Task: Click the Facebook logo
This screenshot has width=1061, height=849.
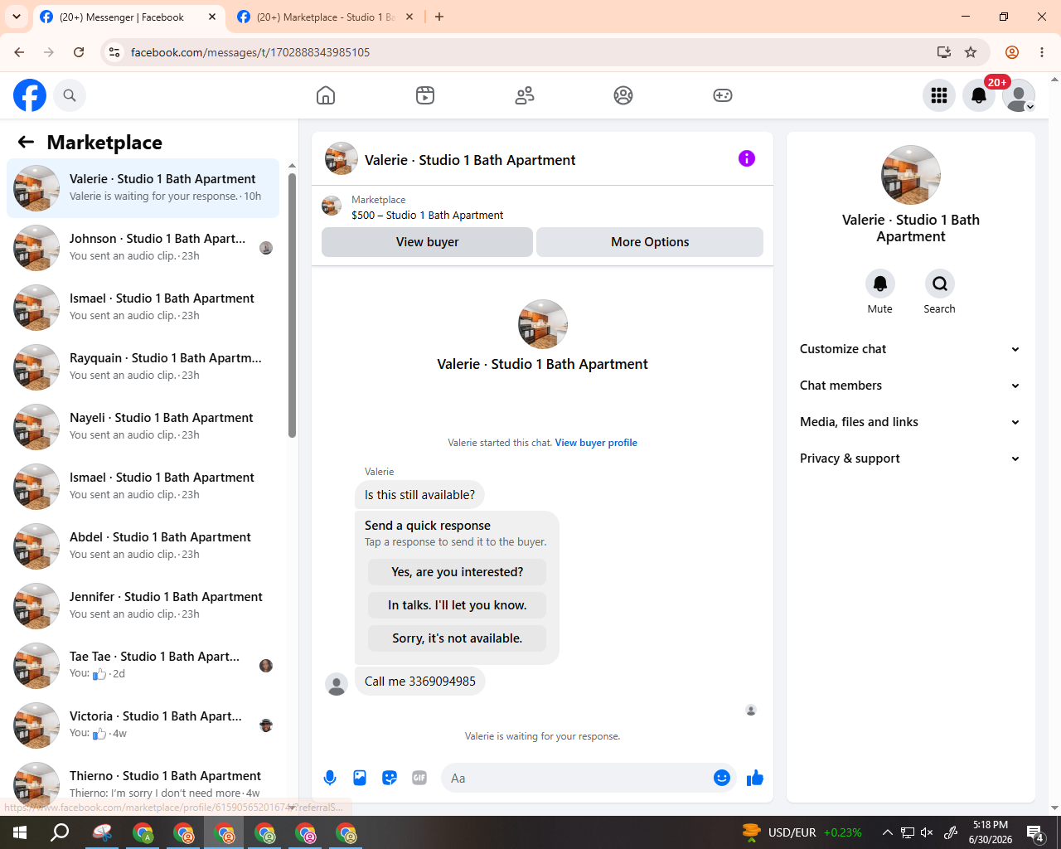Action: point(30,95)
